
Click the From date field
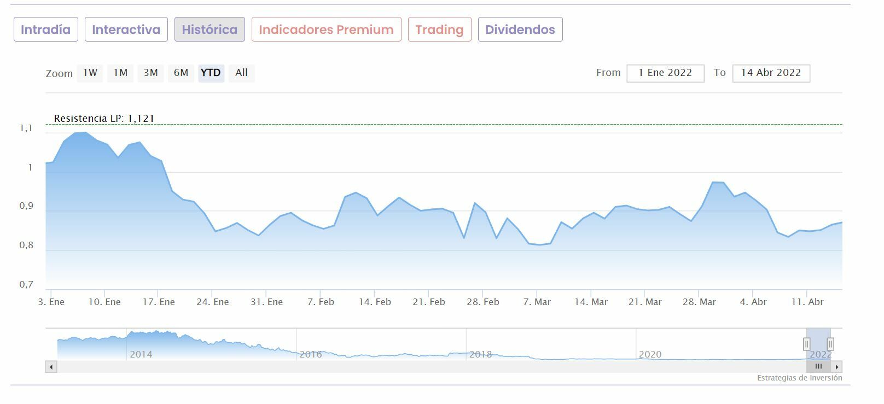pos(665,73)
